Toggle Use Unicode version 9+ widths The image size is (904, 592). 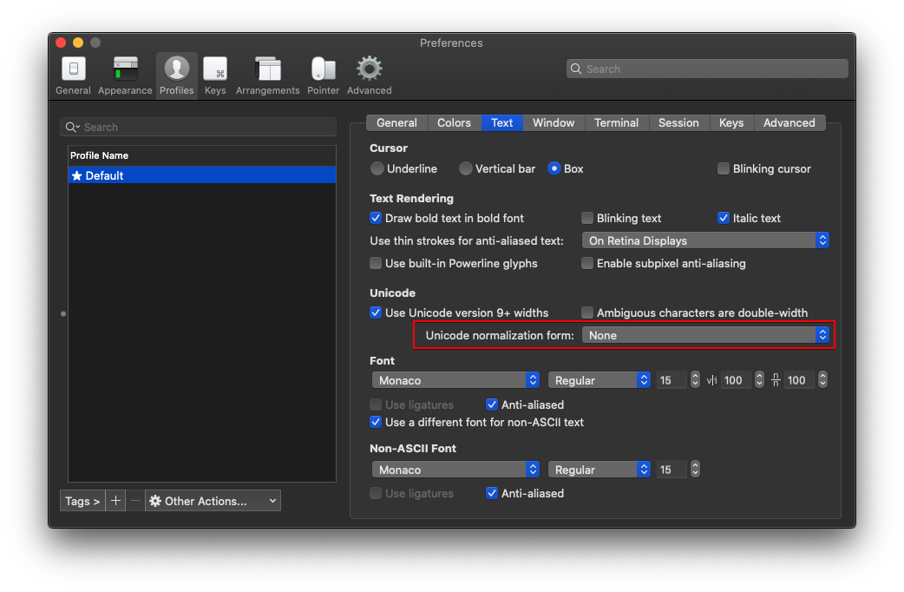(x=376, y=312)
